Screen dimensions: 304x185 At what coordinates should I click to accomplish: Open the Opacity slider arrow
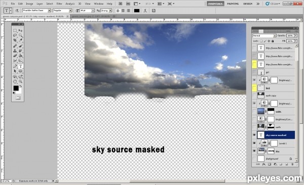pos(296,35)
